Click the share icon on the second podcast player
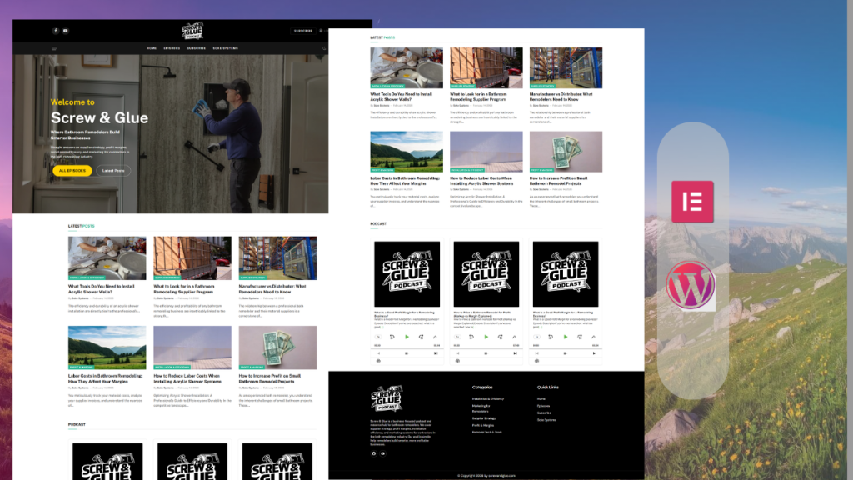Viewport: 853px width, 480px height. (x=514, y=337)
